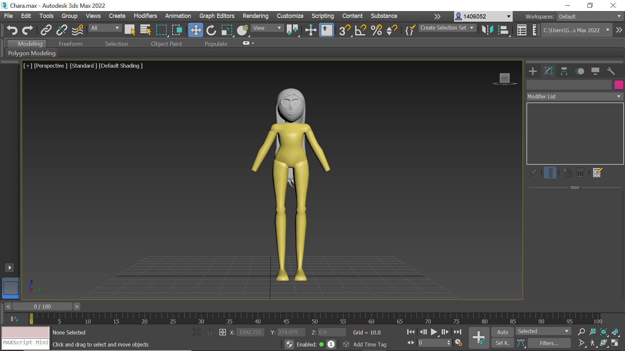Image resolution: width=625 pixels, height=351 pixels.
Task: Toggle Auto Key animation mode
Action: [502, 332]
